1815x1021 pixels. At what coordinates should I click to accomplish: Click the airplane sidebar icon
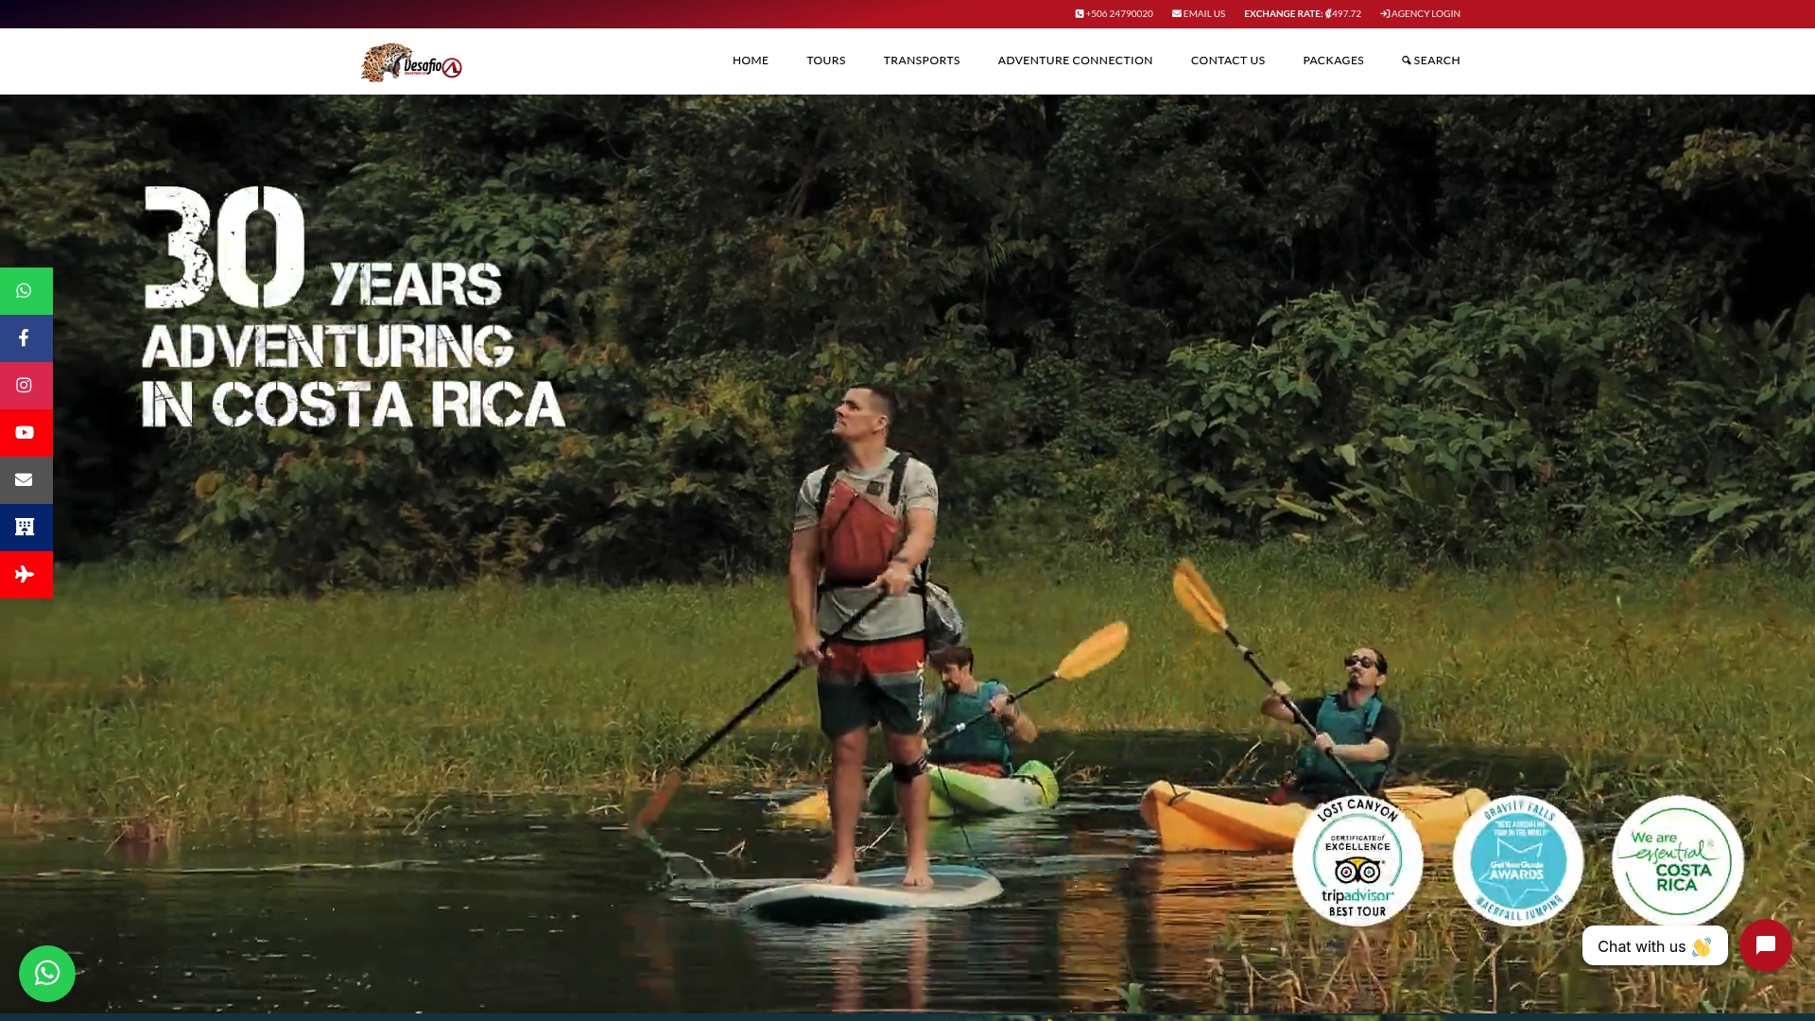pyautogui.click(x=26, y=575)
